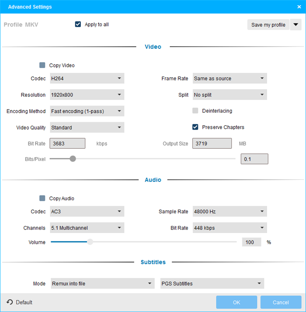Toggle the Deinterlacing checkbox

tap(195, 111)
